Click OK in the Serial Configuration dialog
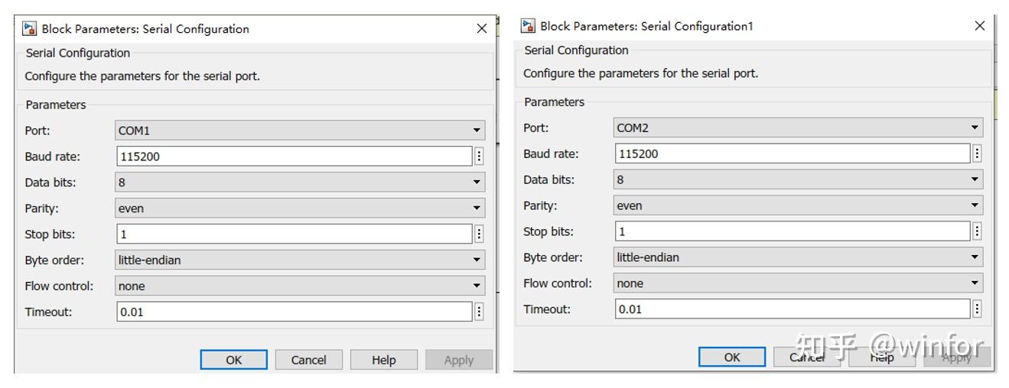 point(234,360)
